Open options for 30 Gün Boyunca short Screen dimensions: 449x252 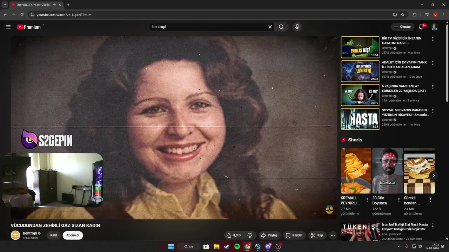398,200
